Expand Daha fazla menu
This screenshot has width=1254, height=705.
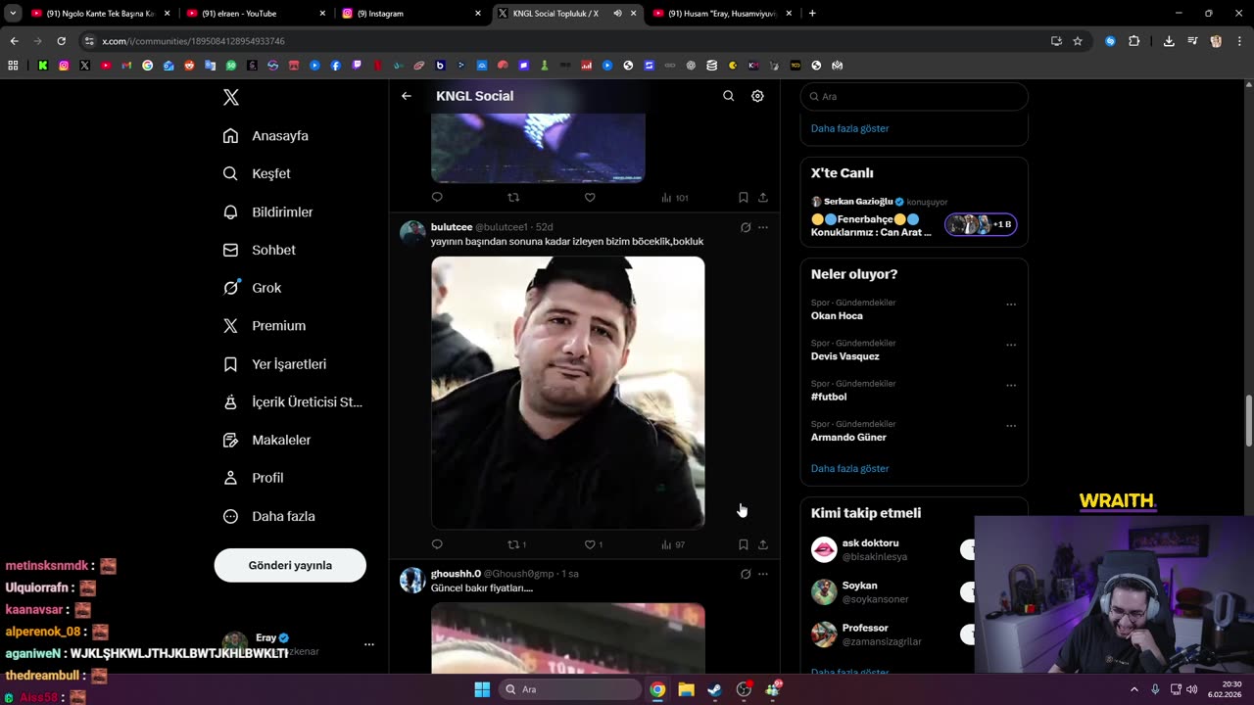[268, 516]
